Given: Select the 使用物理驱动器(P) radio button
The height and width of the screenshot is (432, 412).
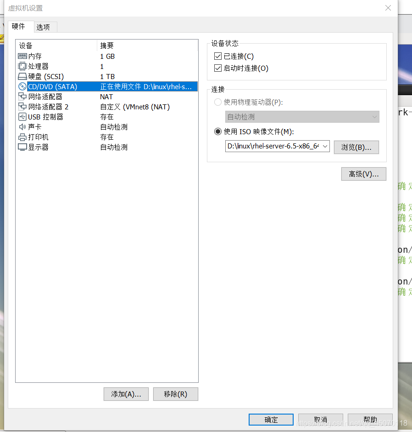Looking at the screenshot, I should [218, 102].
